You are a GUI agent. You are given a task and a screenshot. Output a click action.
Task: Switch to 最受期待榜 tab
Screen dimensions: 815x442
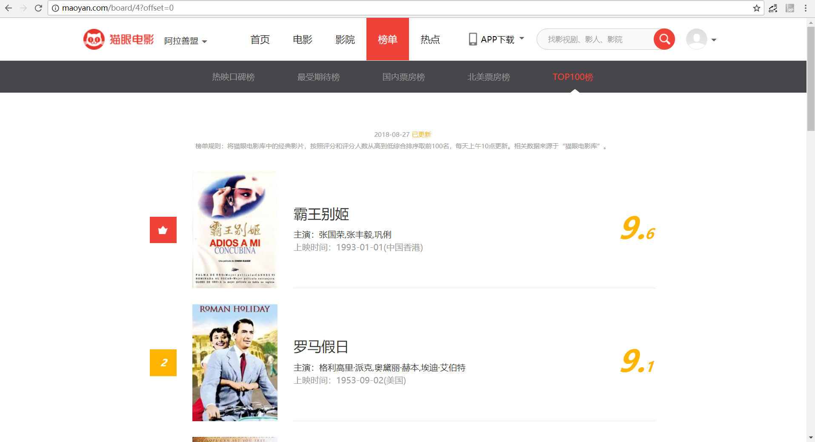pyautogui.click(x=318, y=77)
